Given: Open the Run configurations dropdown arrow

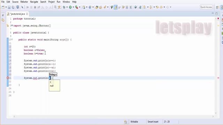Looking at the screenshot, I should click(x=73, y=7).
